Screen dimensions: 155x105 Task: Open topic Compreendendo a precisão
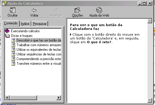click(39, 59)
